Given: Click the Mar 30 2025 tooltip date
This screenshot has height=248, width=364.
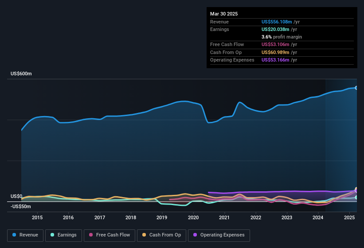Looking at the screenshot, I should pos(224,14).
